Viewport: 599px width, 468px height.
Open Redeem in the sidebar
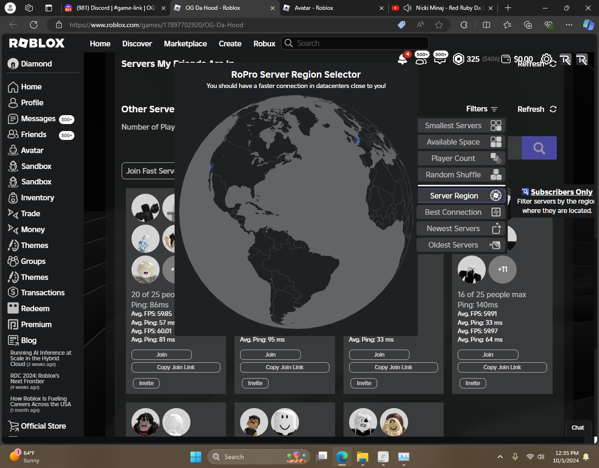pyautogui.click(x=29, y=308)
